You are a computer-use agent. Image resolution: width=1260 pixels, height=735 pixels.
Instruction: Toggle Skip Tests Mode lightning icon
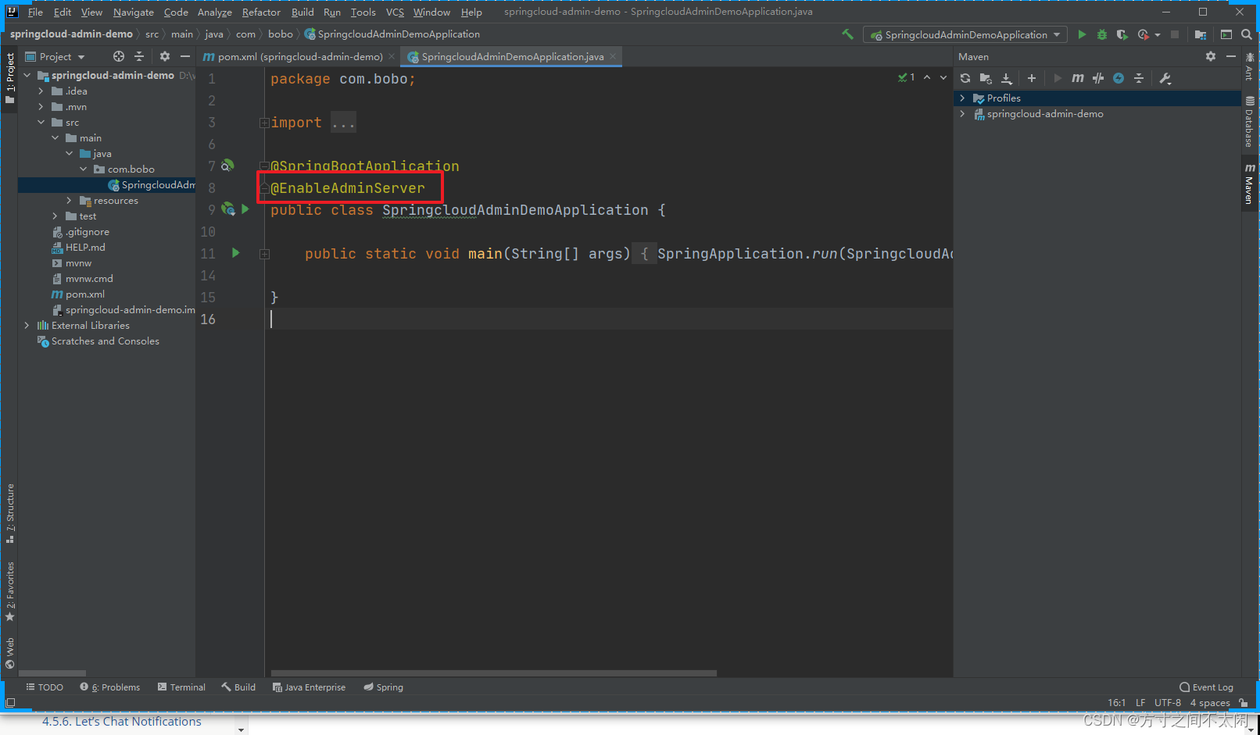tap(1119, 78)
